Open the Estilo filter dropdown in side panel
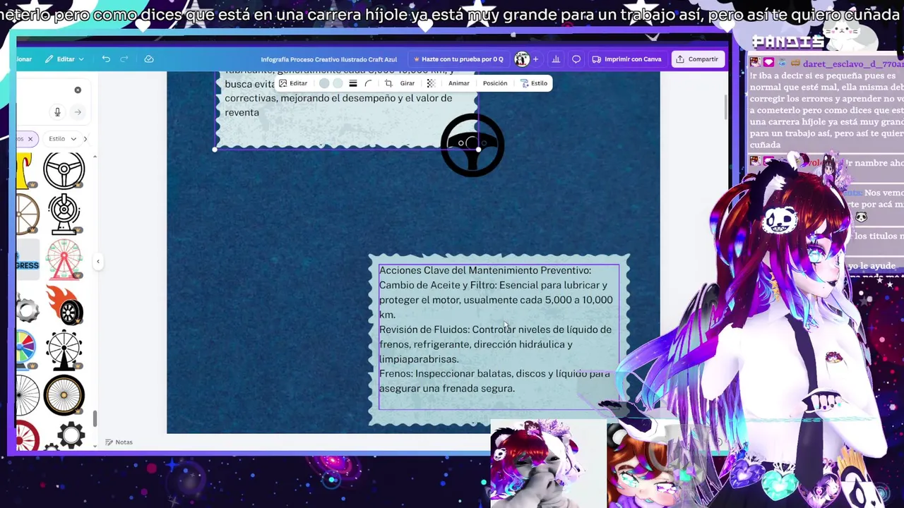The image size is (904, 508). pos(62,139)
